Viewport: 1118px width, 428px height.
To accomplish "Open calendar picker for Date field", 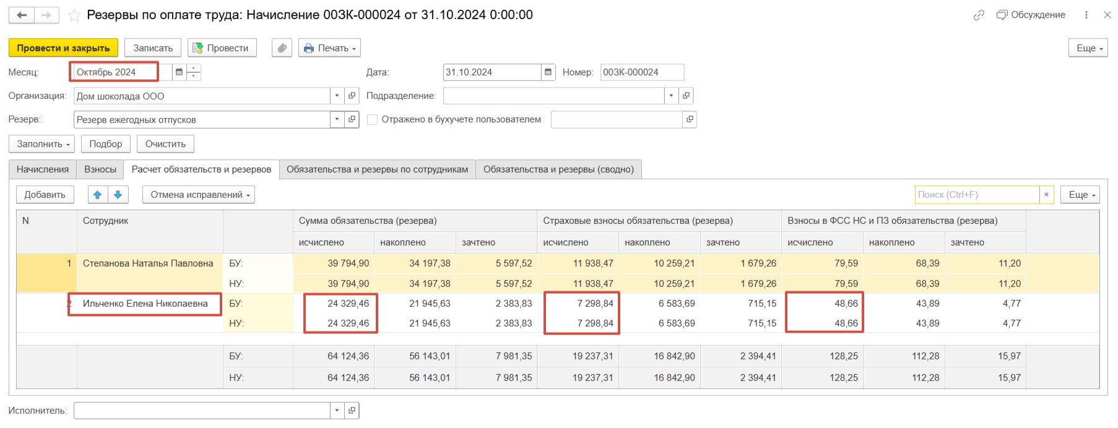I will [548, 72].
